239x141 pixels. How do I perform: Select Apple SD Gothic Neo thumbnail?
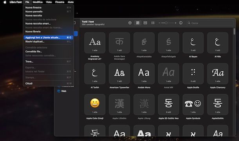[168, 105]
